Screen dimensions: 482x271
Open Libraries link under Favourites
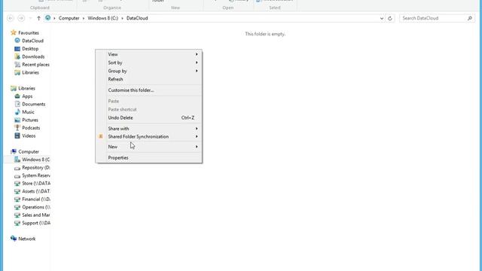tap(30, 72)
